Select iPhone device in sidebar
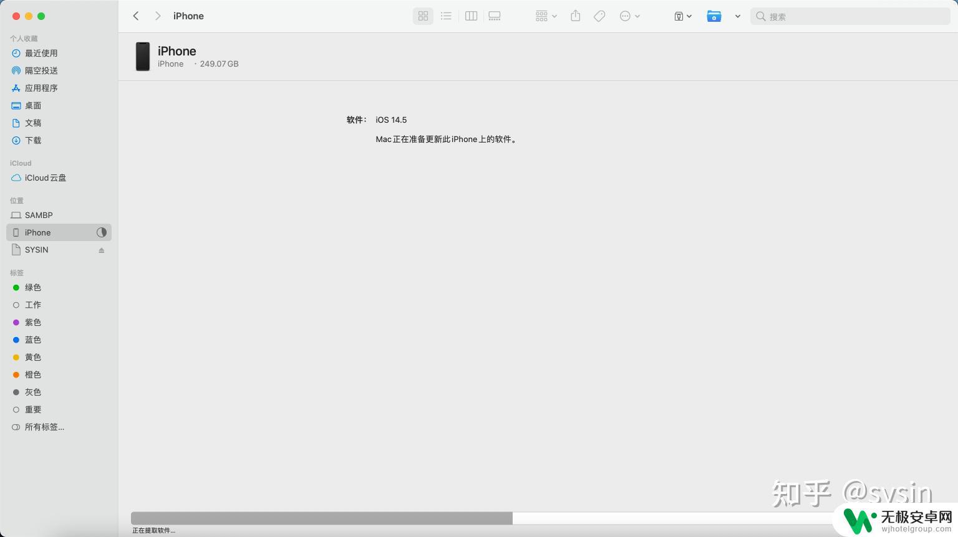The height and width of the screenshot is (537, 958). tap(59, 232)
